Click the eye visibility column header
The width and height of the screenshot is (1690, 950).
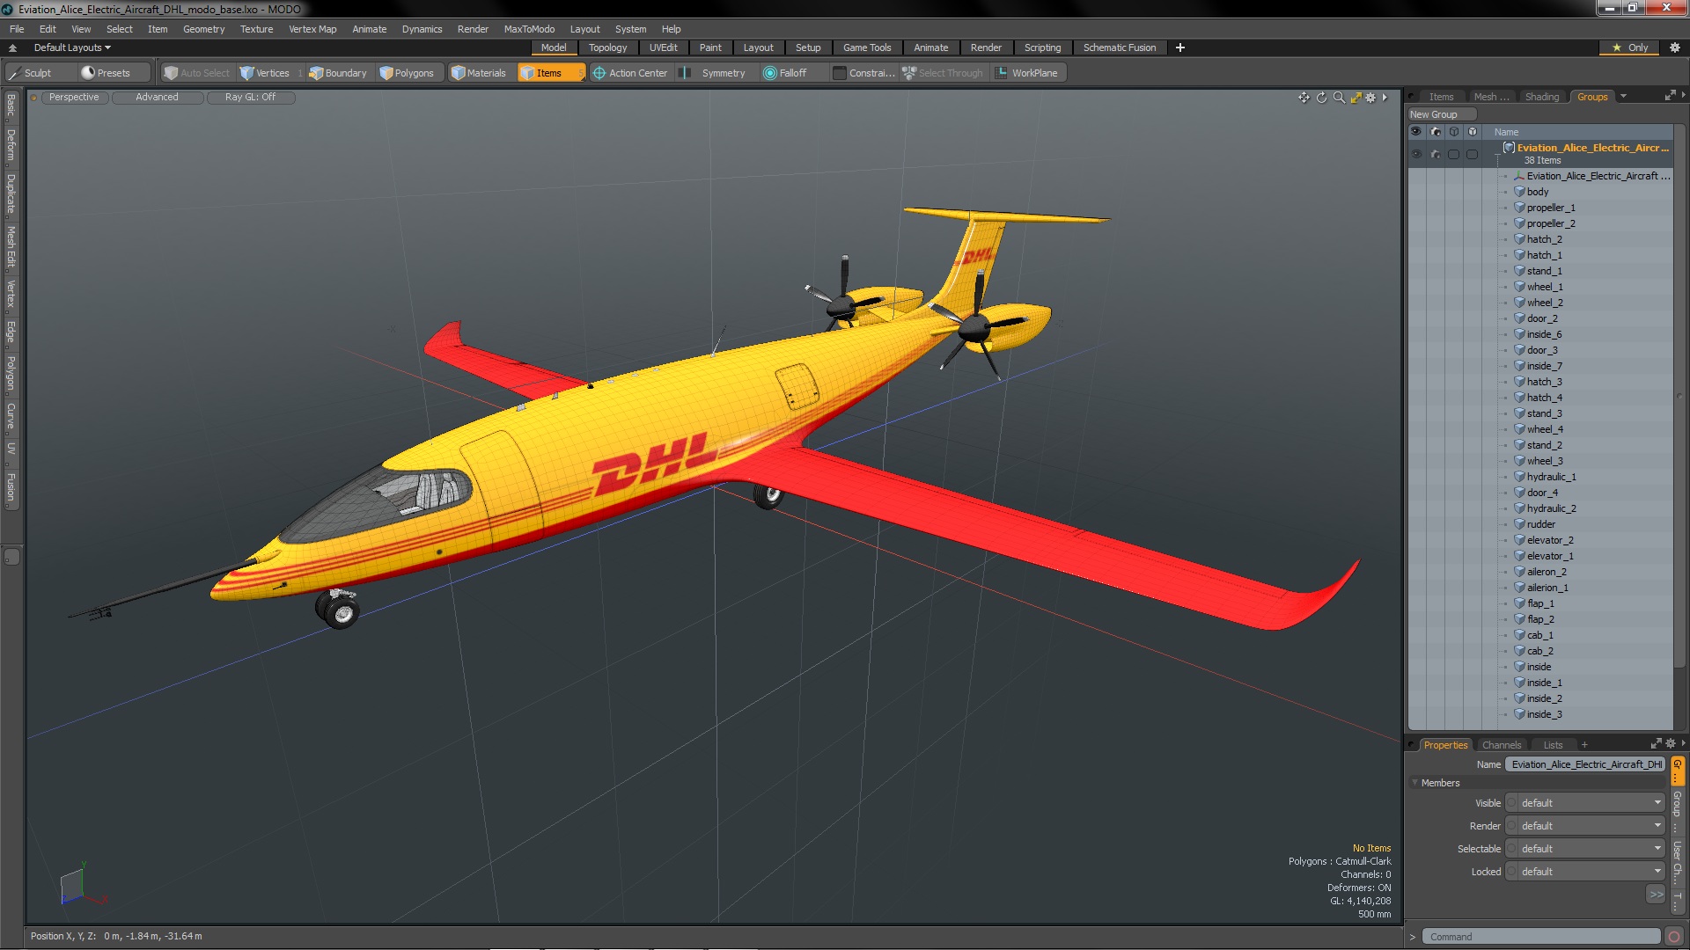(x=1416, y=132)
